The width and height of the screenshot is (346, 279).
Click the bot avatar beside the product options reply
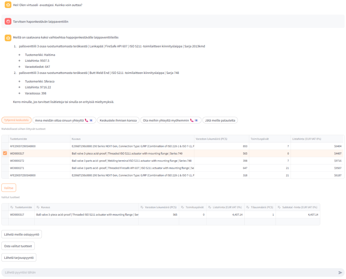click(8, 37)
